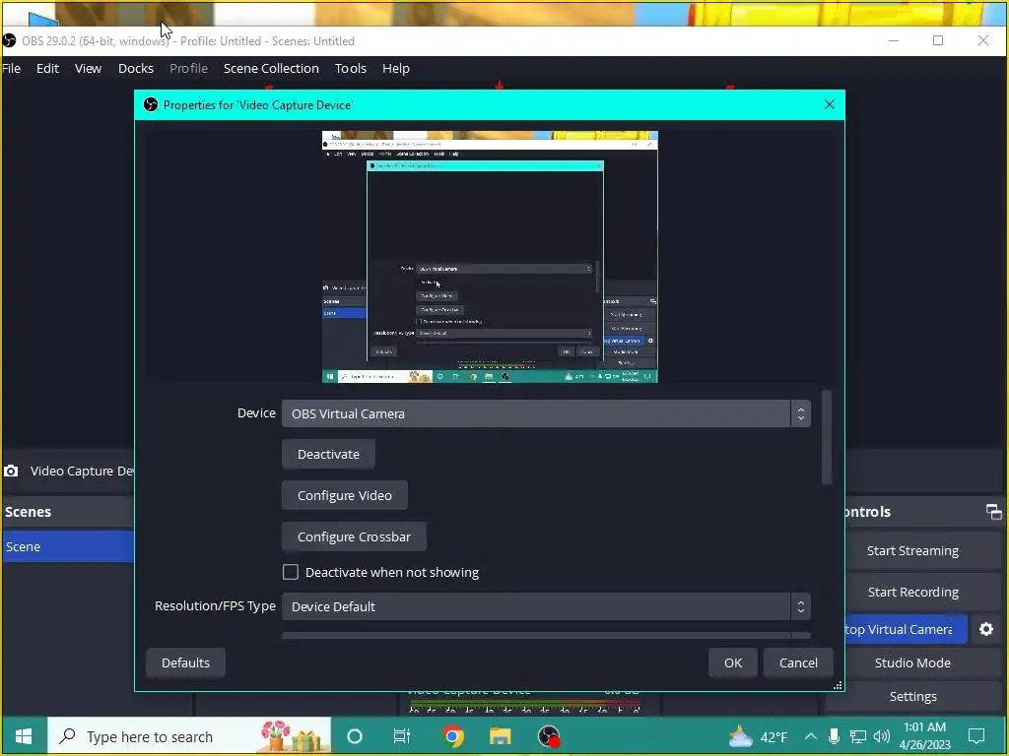Close the Video Capture Device properties dialog
This screenshot has width=1009, height=756.
click(830, 104)
